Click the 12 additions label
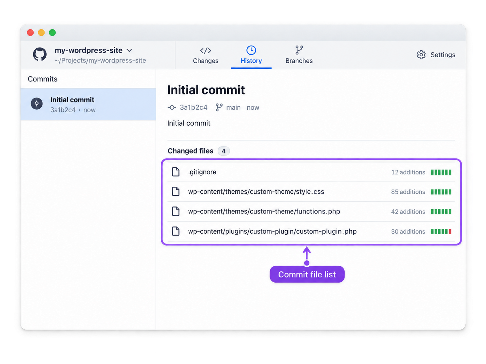 (408, 172)
